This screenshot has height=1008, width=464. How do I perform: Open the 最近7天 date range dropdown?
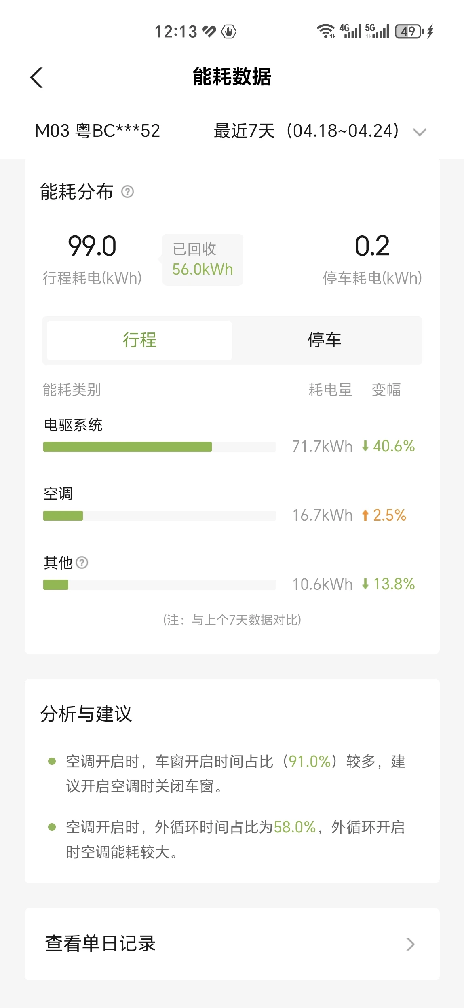[306, 131]
